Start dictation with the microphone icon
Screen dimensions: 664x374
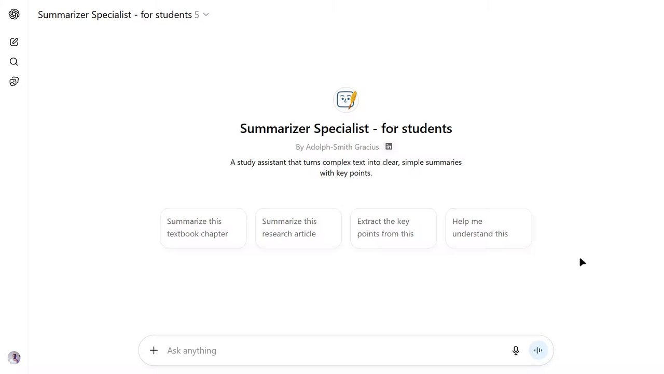(516, 351)
